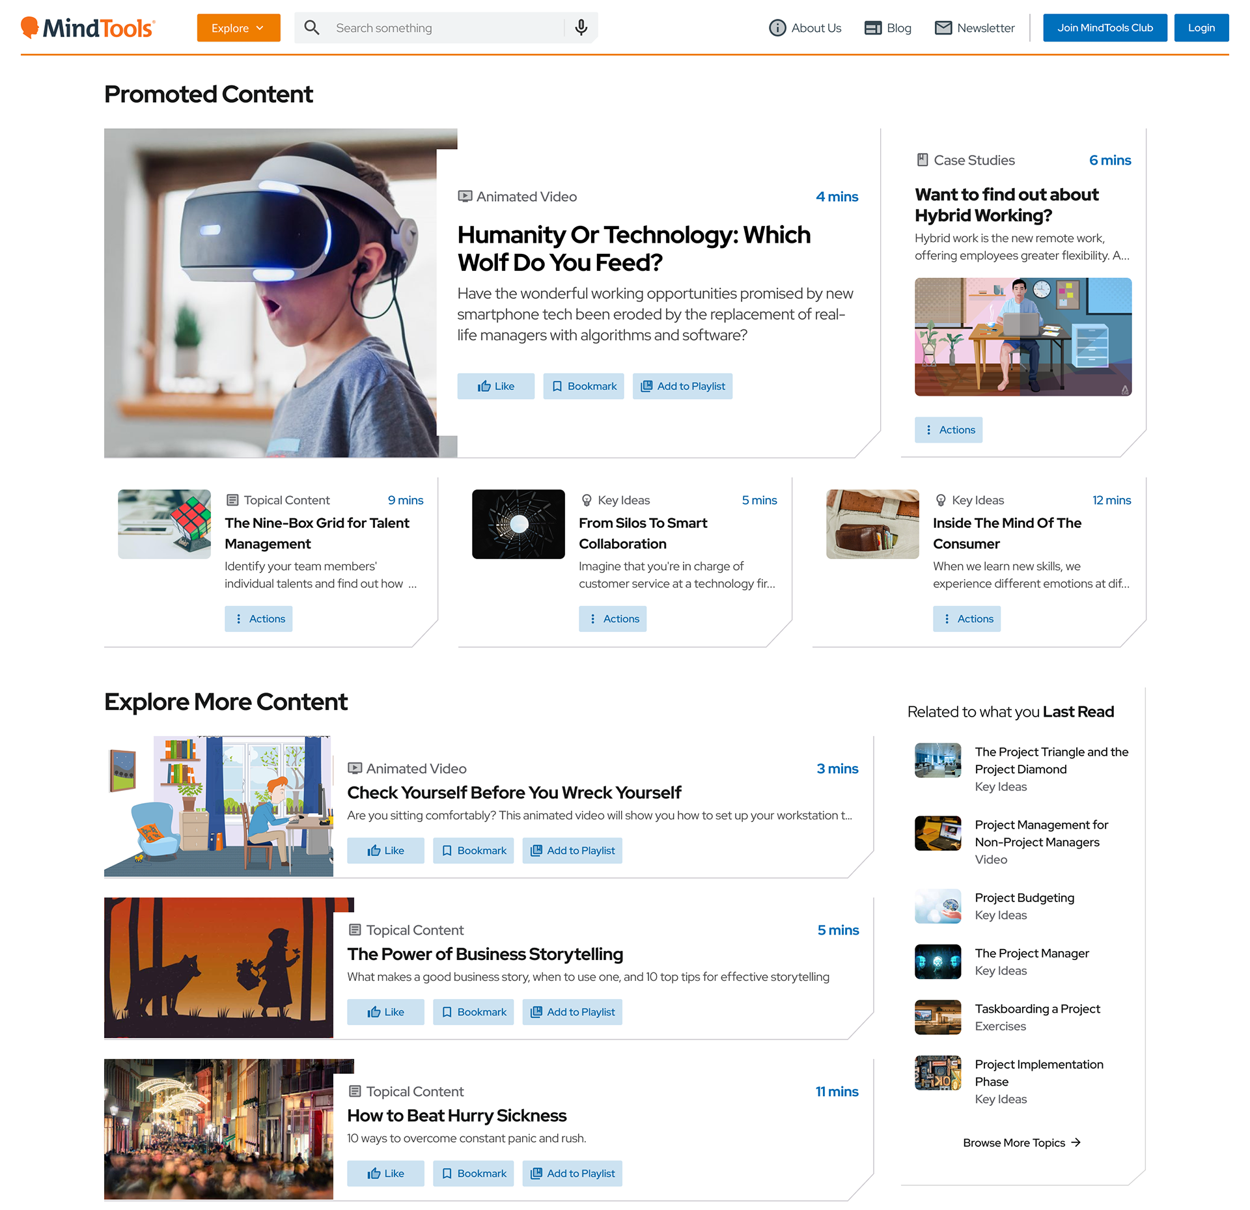Viewport: 1250px width, 1210px height.
Task: Click the search magnifier icon
Action: pos(312,28)
